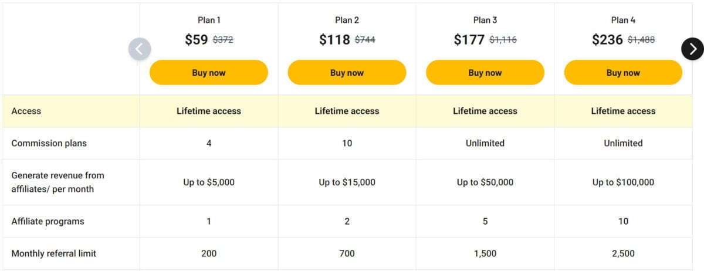
Task: Click the Commission plans row label
Action: [x=48, y=143]
